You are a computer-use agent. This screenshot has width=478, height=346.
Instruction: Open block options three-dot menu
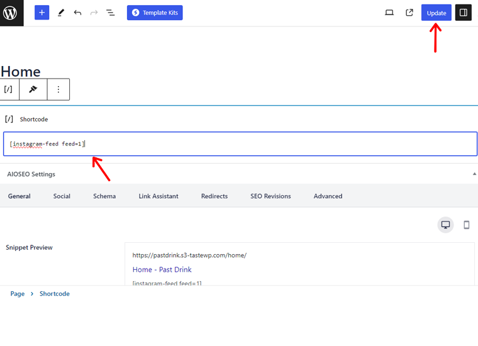58,89
